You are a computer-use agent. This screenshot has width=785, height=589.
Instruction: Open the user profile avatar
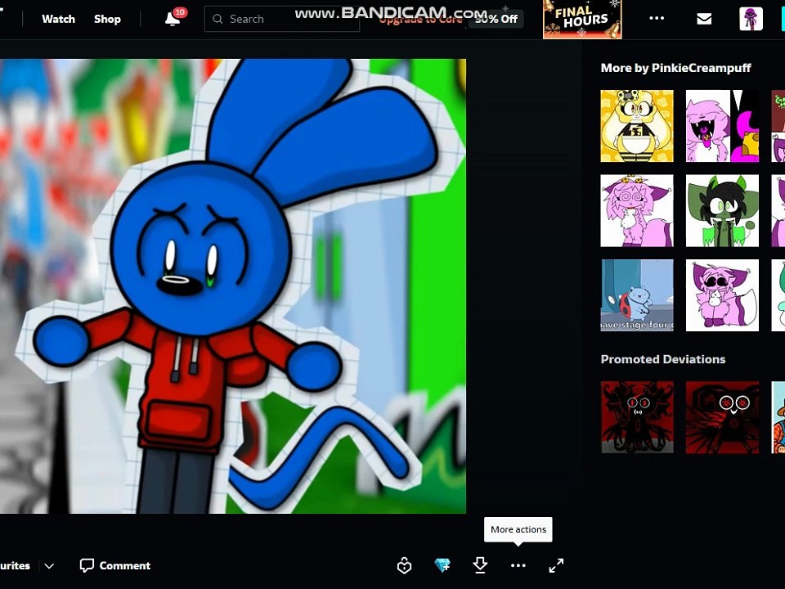point(751,19)
